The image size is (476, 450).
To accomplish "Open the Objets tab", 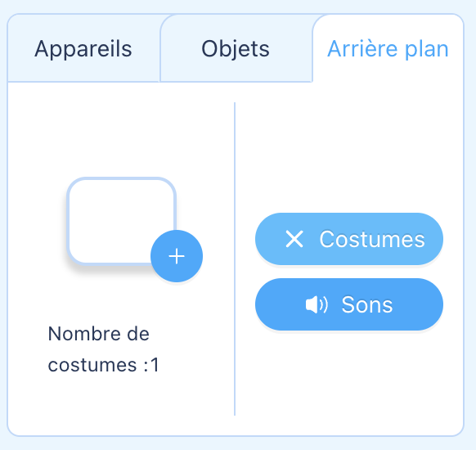I will point(236,48).
